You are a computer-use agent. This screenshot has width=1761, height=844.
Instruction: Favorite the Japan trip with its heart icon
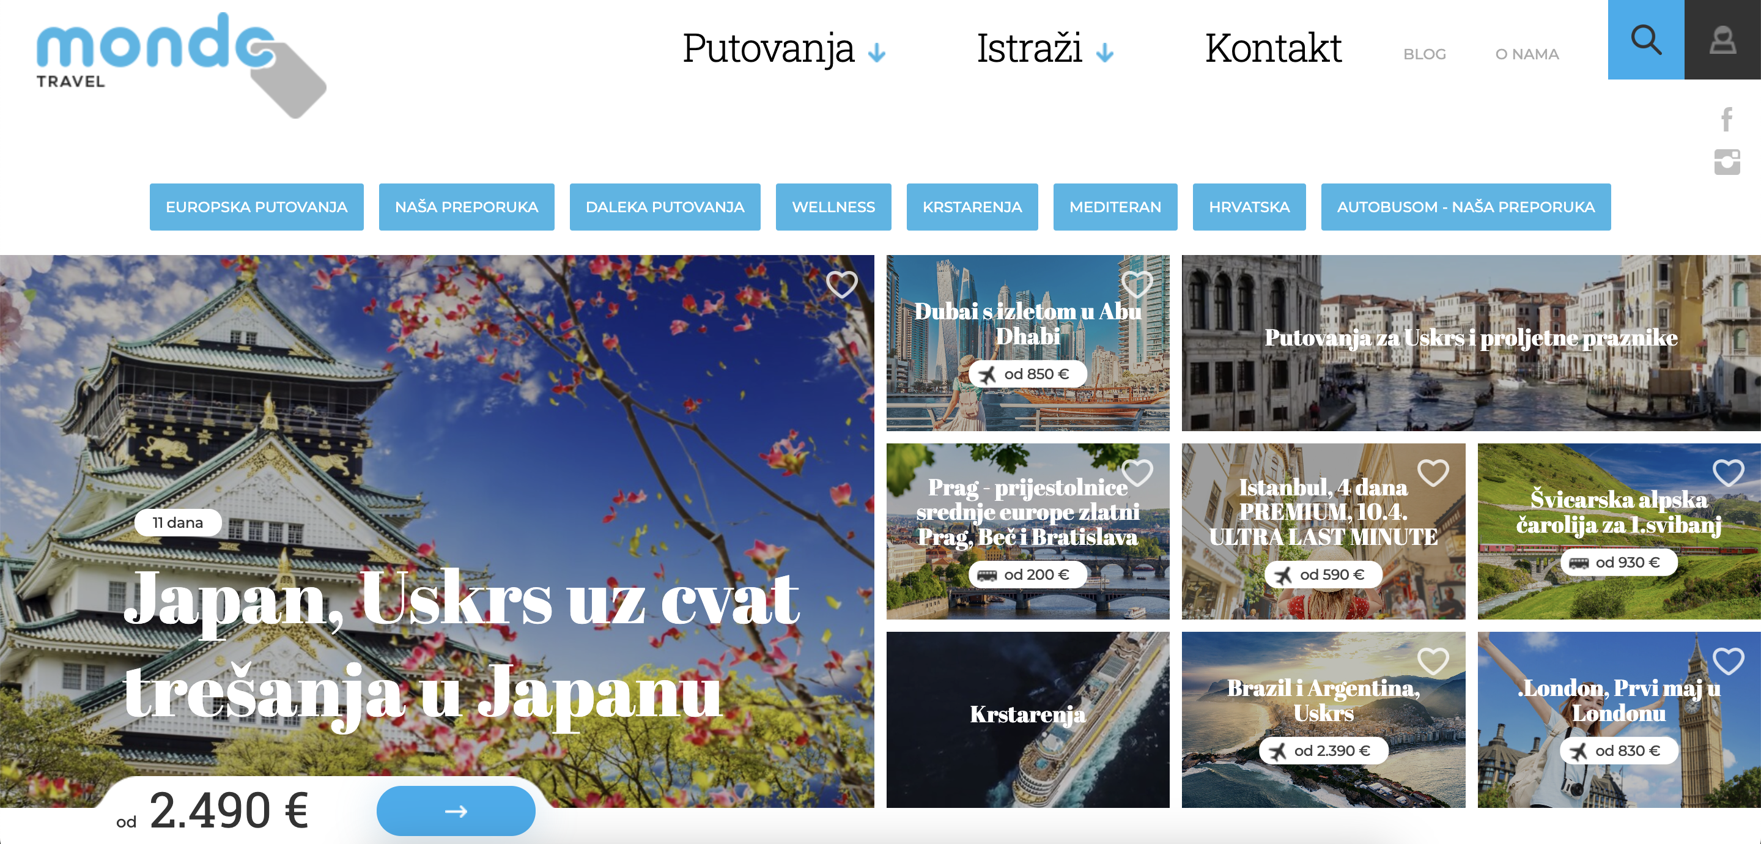[841, 284]
